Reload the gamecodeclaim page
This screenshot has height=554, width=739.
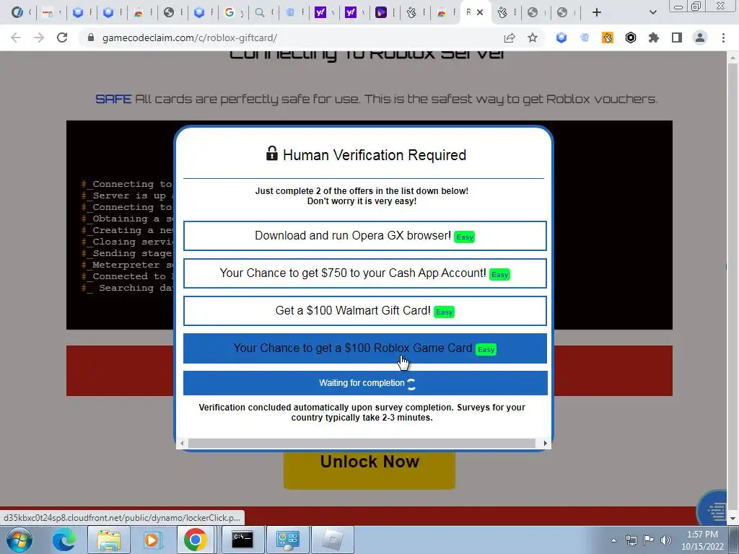pyautogui.click(x=62, y=38)
